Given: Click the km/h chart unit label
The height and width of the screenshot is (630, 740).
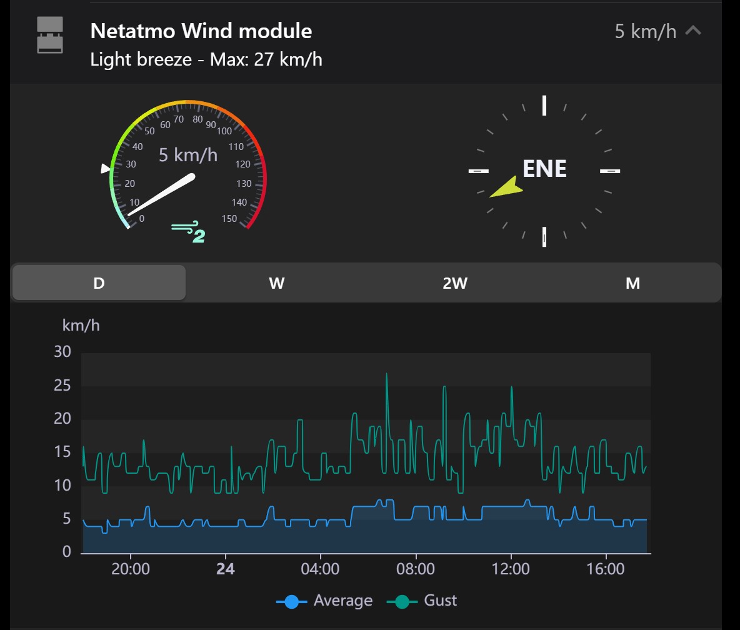Looking at the screenshot, I should click(81, 325).
